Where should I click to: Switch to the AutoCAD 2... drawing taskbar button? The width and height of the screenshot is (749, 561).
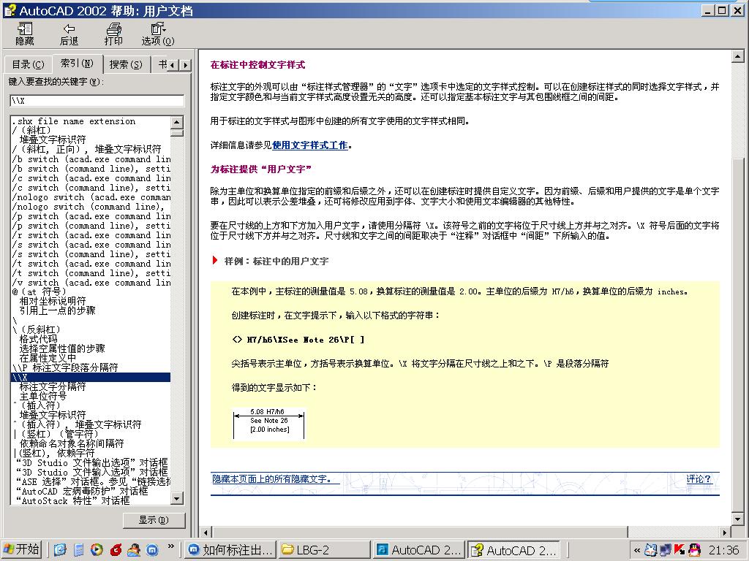point(418,549)
